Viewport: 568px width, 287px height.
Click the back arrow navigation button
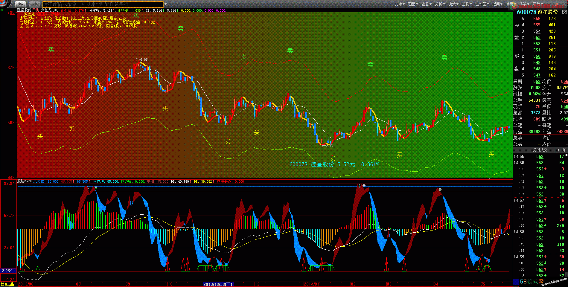point(21,4)
